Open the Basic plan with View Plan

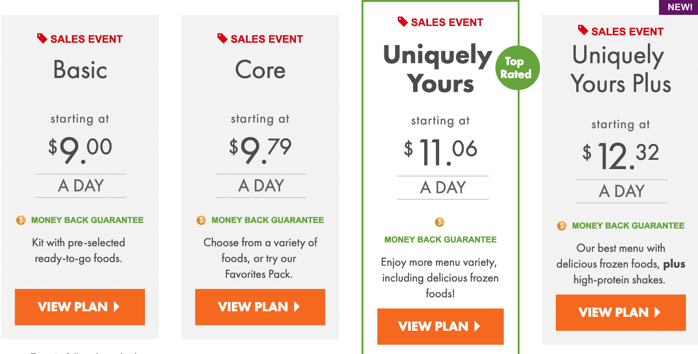point(80,307)
